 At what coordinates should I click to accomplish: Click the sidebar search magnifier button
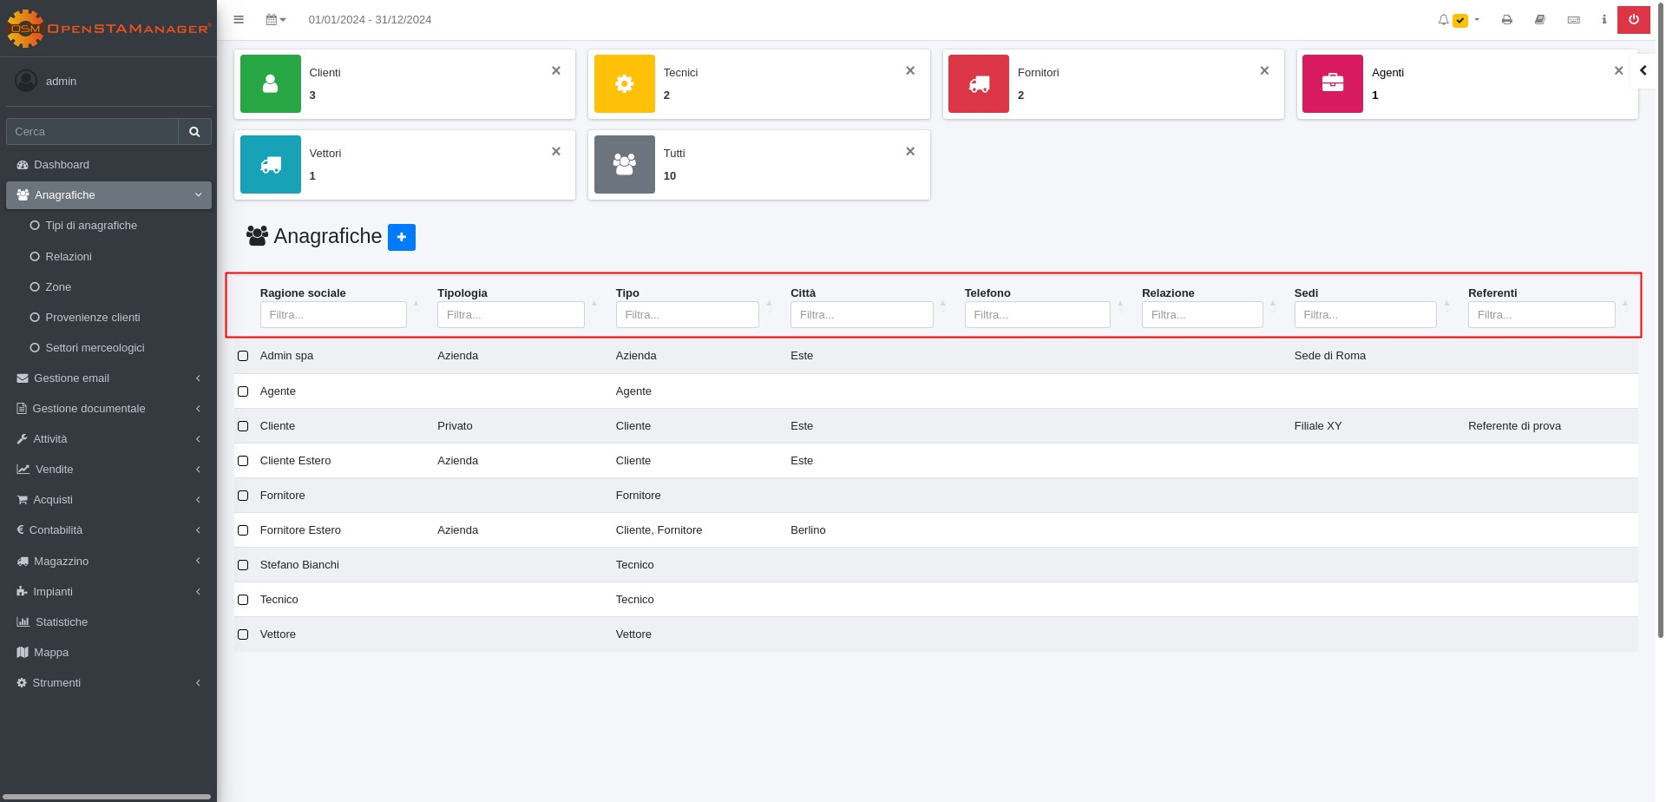pyautogui.click(x=194, y=132)
